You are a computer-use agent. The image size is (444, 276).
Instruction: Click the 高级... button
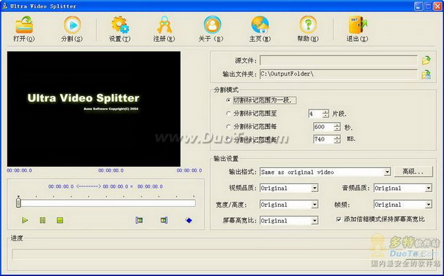413,171
